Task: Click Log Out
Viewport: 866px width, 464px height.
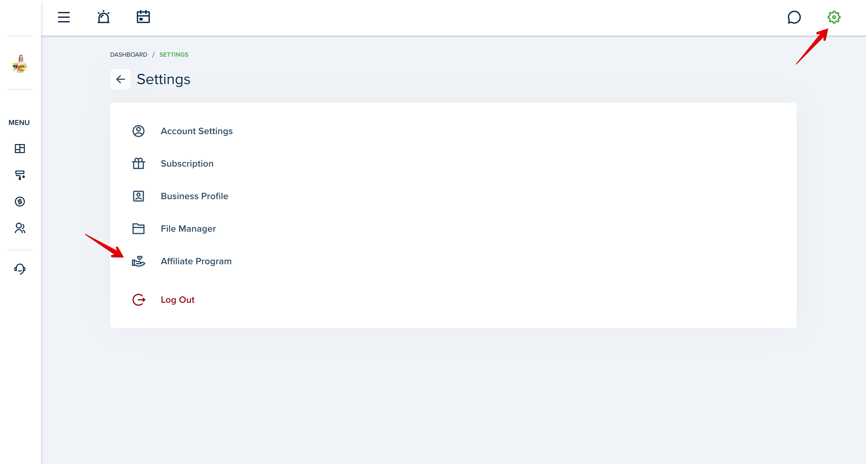Action: 177,300
